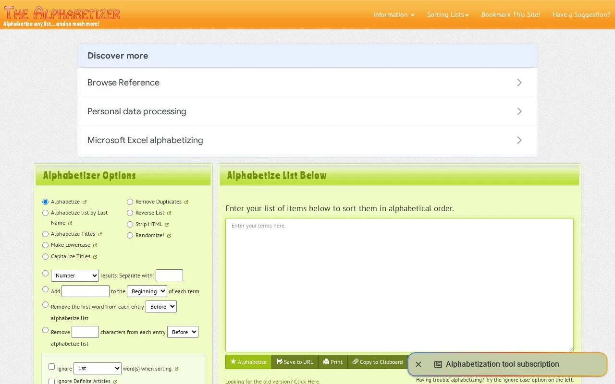Open the Before dropdown for removing characters
The image size is (615, 384).
(x=183, y=332)
